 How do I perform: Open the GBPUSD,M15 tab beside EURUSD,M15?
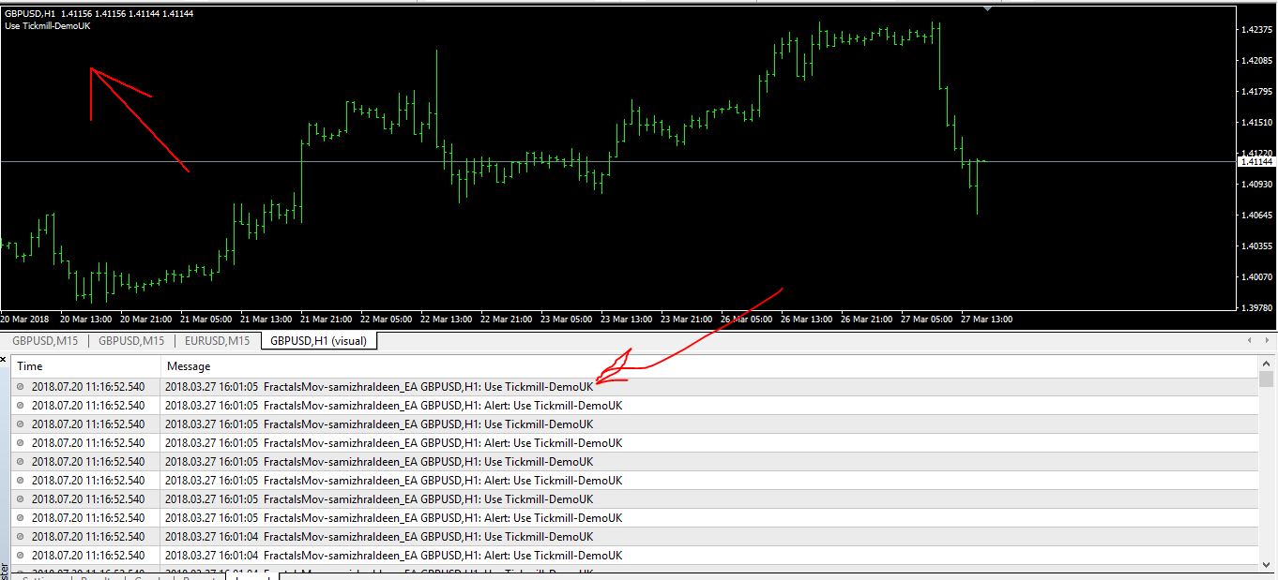coord(131,341)
